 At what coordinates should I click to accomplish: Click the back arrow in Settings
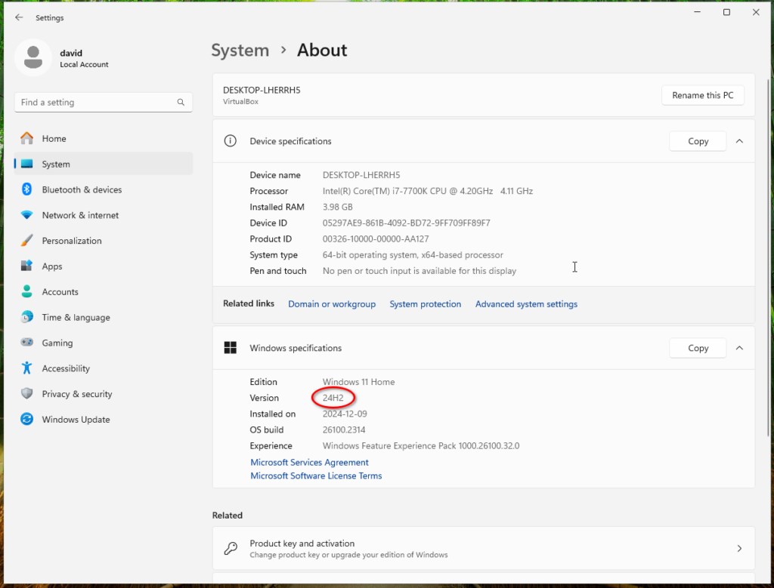(19, 17)
